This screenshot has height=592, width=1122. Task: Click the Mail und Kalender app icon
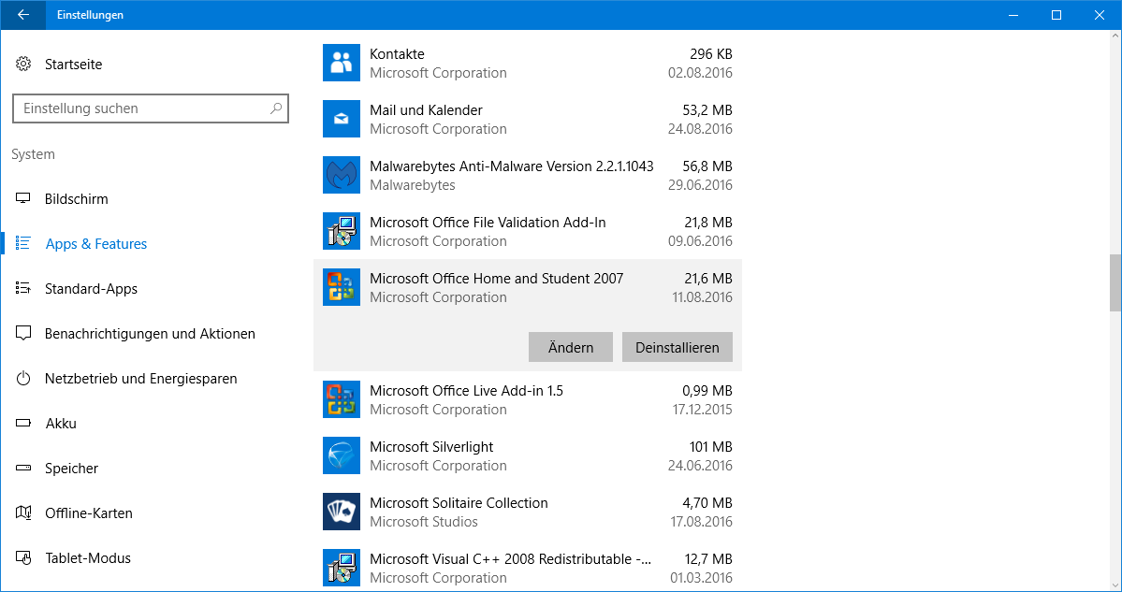click(342, 119)
